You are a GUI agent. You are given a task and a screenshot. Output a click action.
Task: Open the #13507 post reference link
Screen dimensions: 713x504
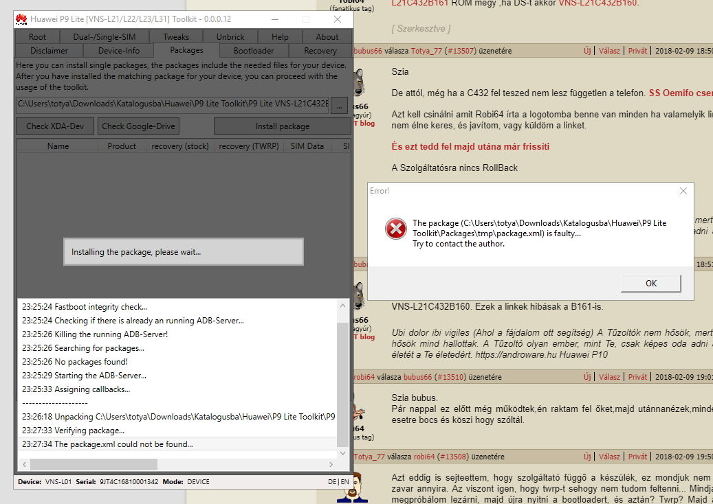click(x=459, y=51)
